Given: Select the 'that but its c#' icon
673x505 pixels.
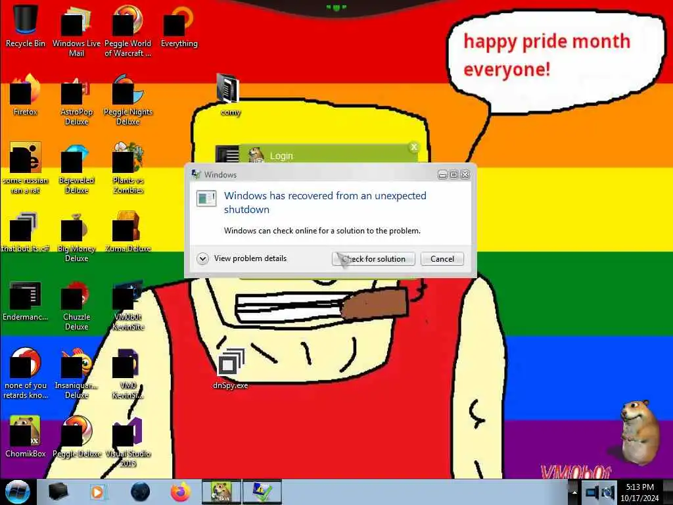Looking at the screenshot, I should 26,232.
